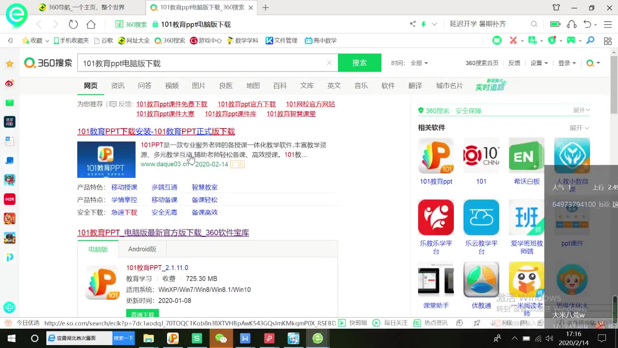The height and width of the screenshot is (348, 618).
Task: Open the 希沃白板 app icon
Action: 527,156
